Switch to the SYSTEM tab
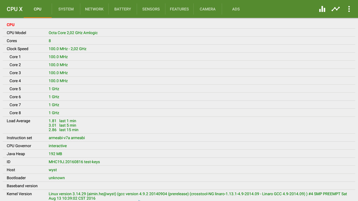Viewport: 358px width, 201px height. pos(66,9)
